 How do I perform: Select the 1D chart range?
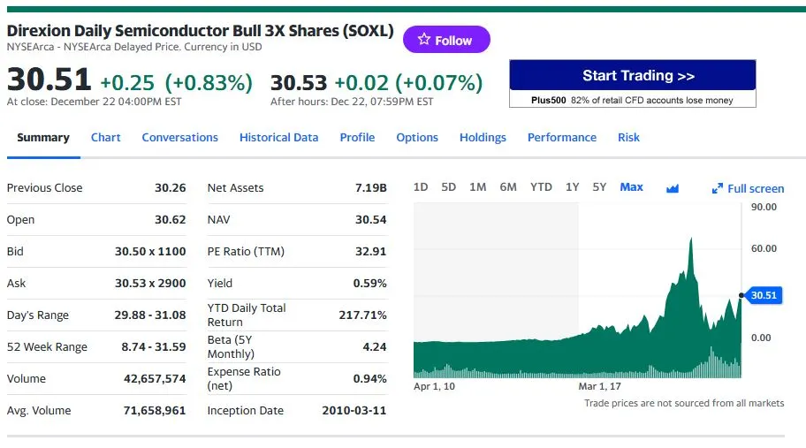[421, 187]
